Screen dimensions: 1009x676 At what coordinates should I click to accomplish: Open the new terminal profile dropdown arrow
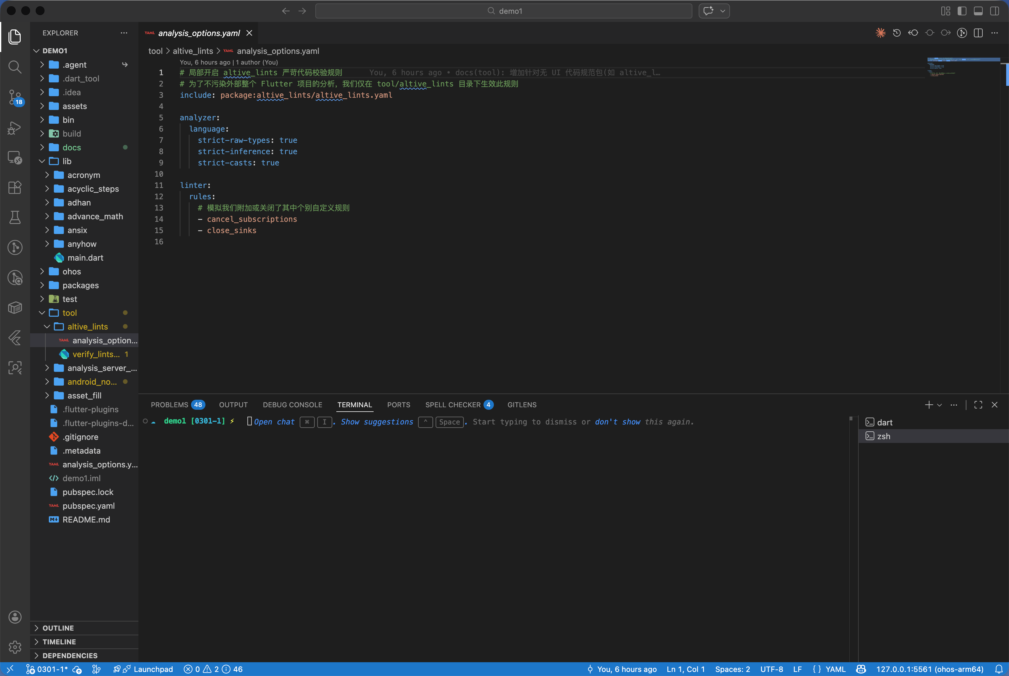(939, 405)
